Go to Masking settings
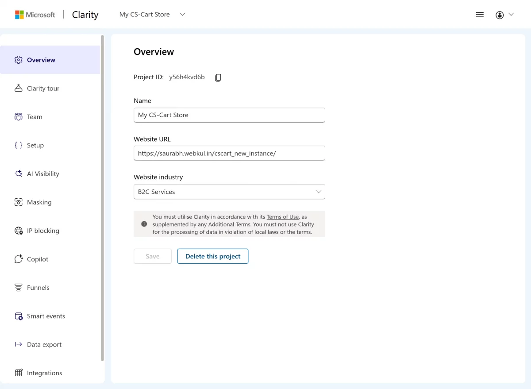Viewport: 531px width, 389px height. pos(50,202)
